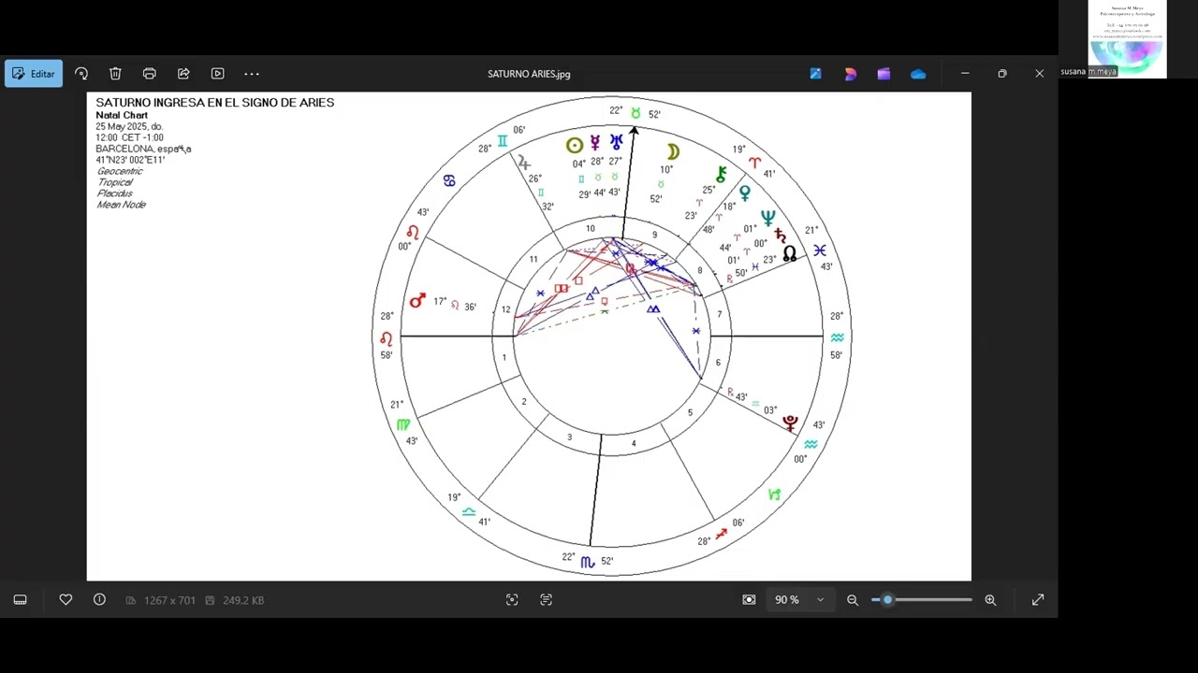Viewport: 1198px width, 673px height.
Task: Minimize the Photos window
Action: point(965,73)
